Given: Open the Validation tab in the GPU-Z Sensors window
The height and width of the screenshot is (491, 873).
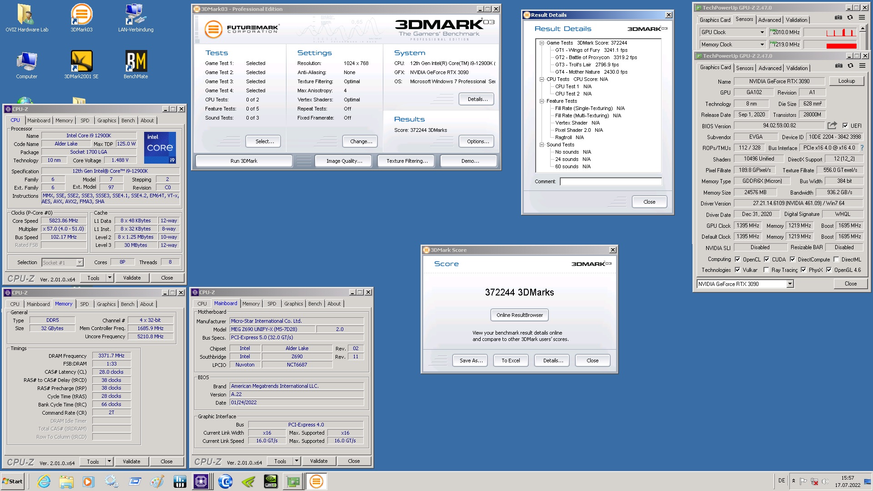Looking at the screenshot, I should (796, 20).
